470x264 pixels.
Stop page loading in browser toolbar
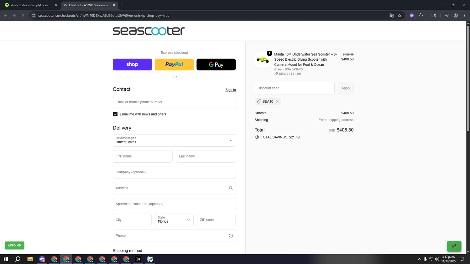pos(23,15)
